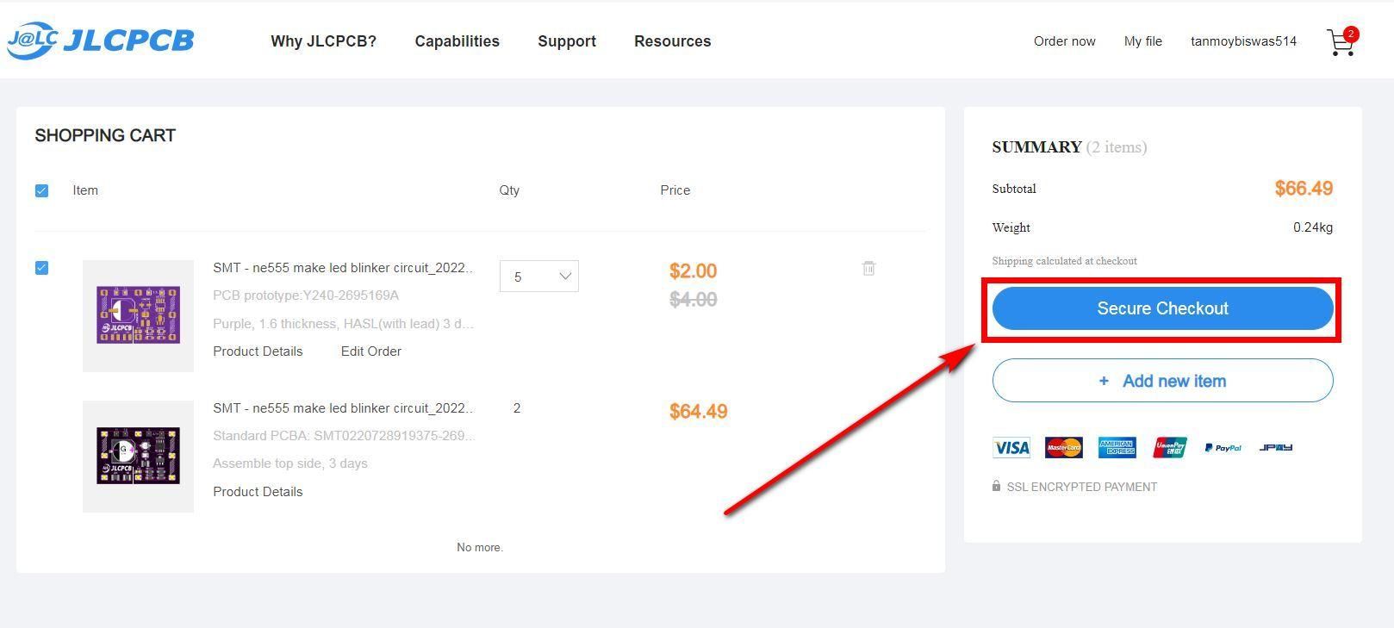1394x628 pixels.
Task: Click the American Express payment icon
Action: tap(1117, 447)
